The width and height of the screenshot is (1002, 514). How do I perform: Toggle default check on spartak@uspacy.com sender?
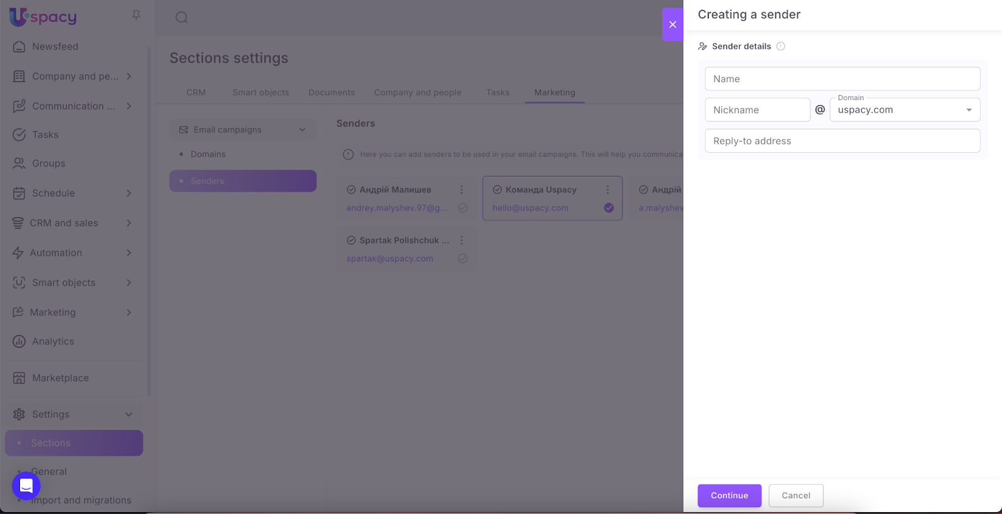(463, 259)
